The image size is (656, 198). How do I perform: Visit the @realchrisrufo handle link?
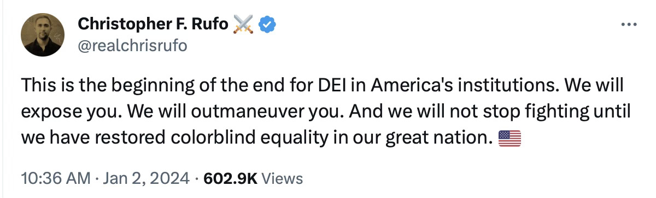pyautogui.click(x=133, y=46)
